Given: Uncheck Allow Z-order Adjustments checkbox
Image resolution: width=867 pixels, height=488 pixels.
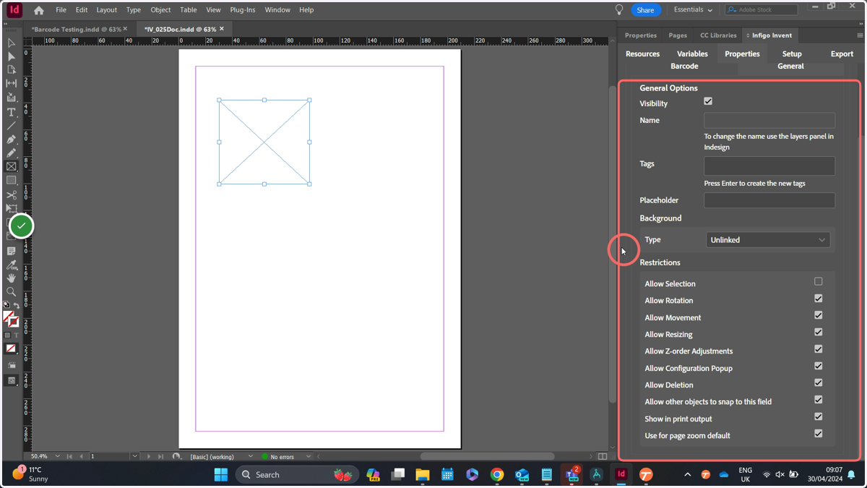Looking at the screenshot, I should point(819,349).
